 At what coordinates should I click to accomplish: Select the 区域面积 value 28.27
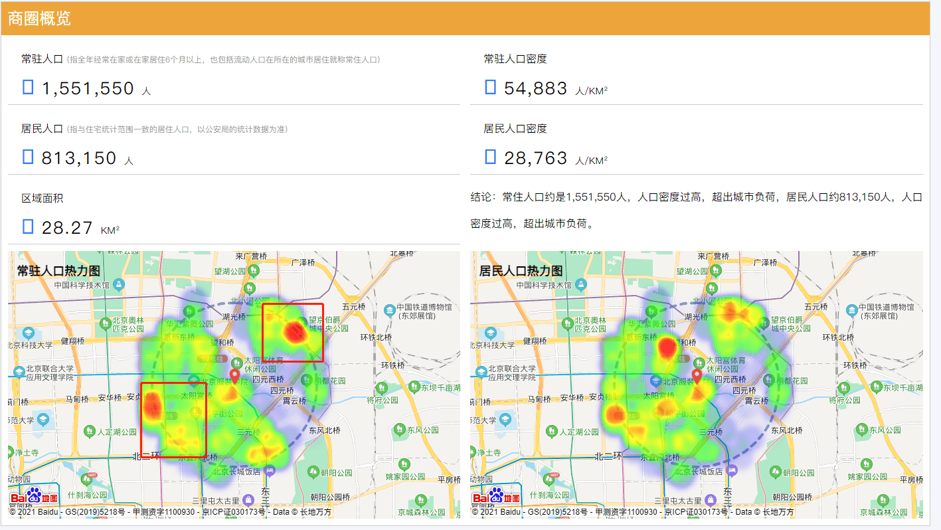(67, 228)
